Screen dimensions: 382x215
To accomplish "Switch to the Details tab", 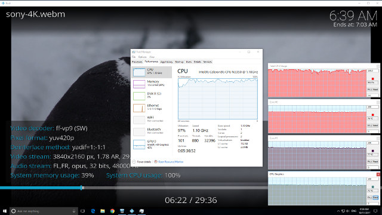I will [198, 62].
